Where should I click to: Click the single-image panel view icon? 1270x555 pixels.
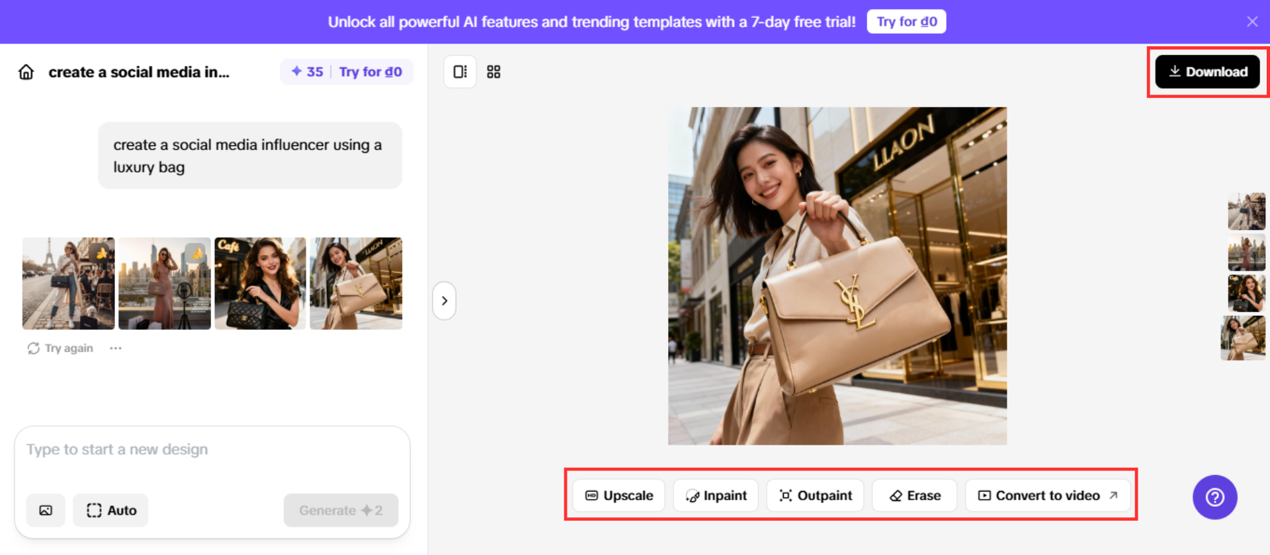460,71
